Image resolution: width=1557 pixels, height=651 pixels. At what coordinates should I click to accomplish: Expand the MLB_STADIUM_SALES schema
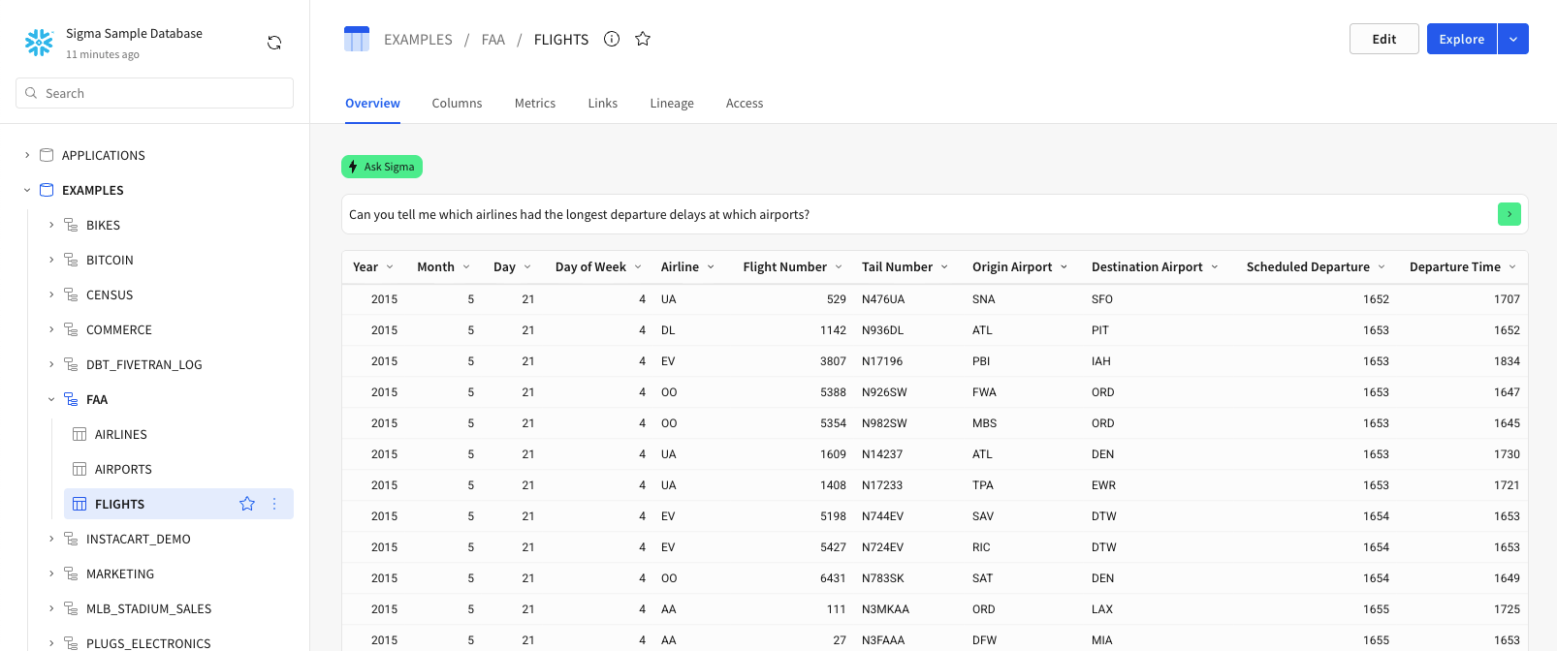pos(51,608)
